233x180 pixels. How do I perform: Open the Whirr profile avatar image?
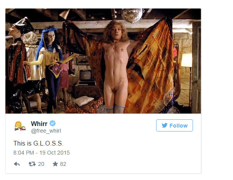click(x=20, y=126)
